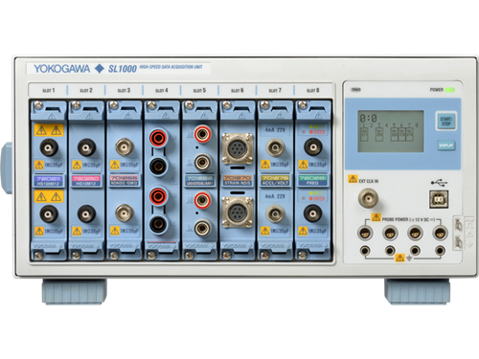The image size is (479, 359).
Task: Click the ACCL/VOLT module label
Action: (x=275, y=181)
